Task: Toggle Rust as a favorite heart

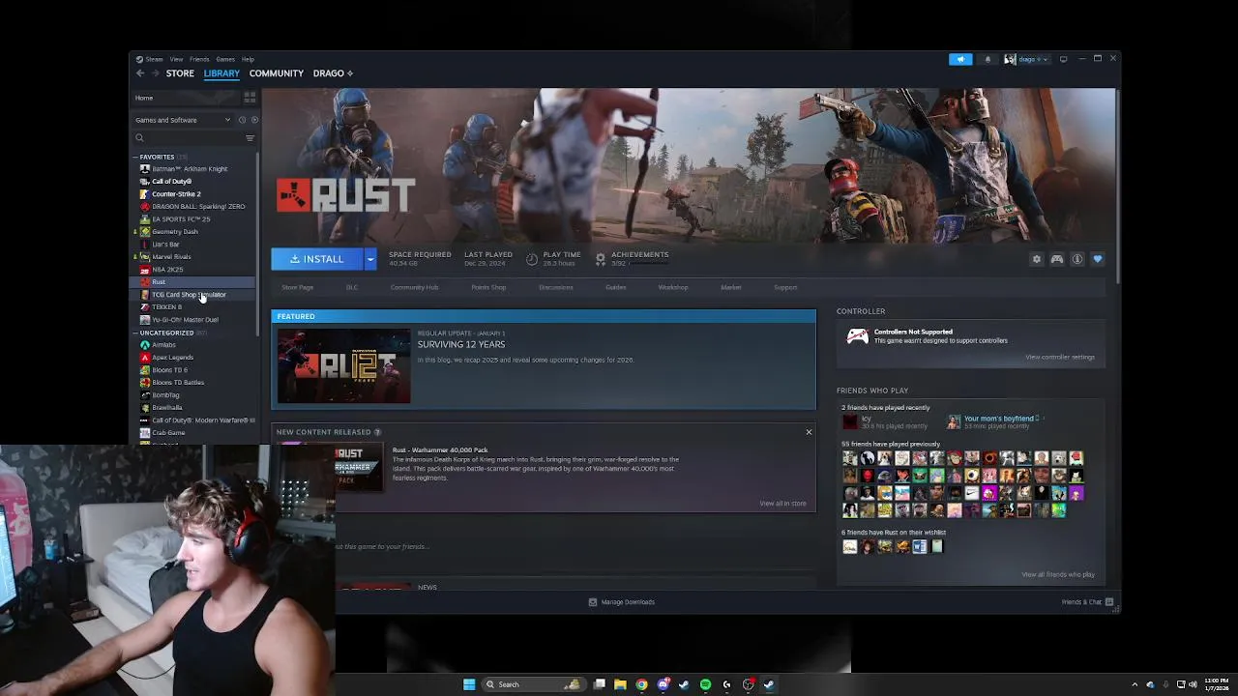Action: click(x=1098, y=259)
